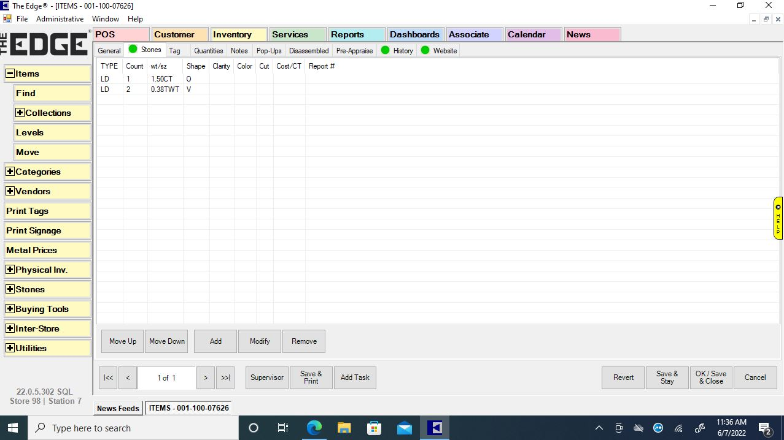Open the Administrative menu
Viewport: 784px width, 440px height.
tap(60, 19)
